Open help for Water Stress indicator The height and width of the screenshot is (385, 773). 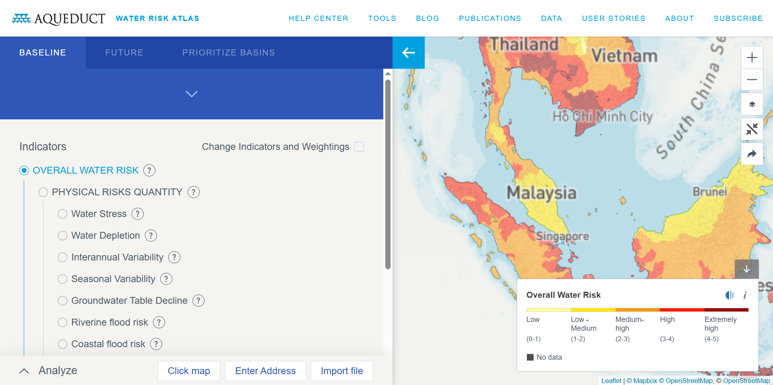(x=138, y=214)
